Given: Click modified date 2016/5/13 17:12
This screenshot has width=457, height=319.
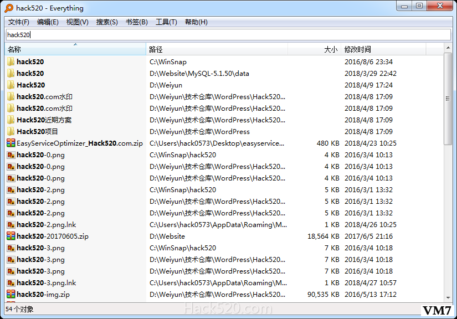Looking at the screenshot, I should [371, 295].
